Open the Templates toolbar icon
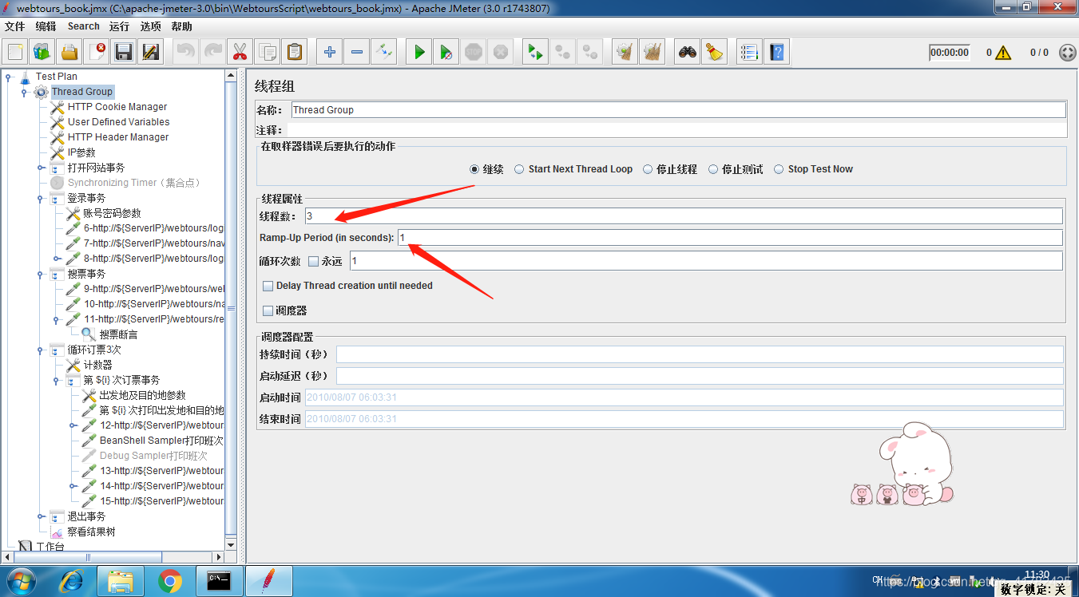The height and width of the screenshot is (597, 1079). click(x=42, y=53)
